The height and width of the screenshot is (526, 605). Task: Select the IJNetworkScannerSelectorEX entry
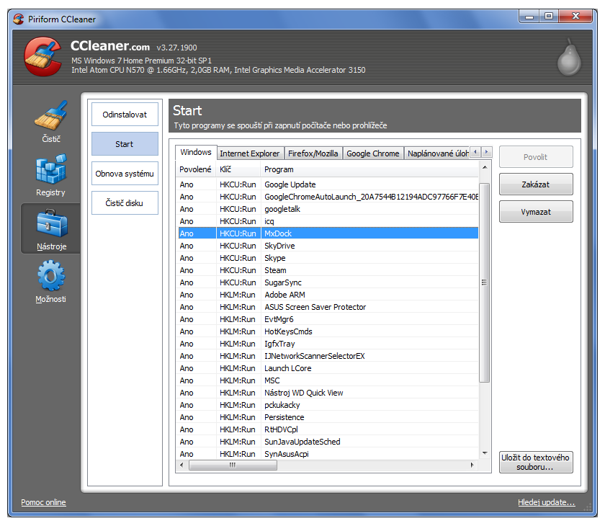tap(328, 356)
